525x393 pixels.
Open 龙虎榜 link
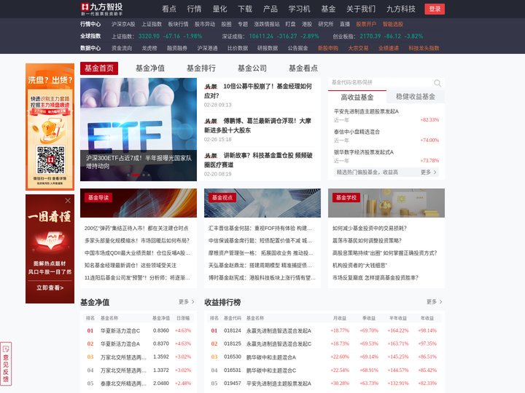[x=149, y=48]
